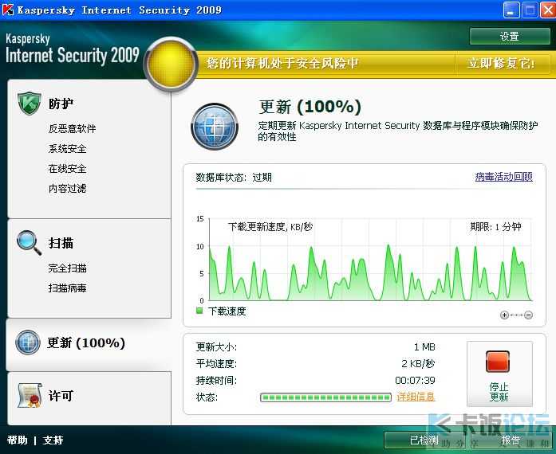This screenshot has width=556, height=454.
Task: Click the green 下载速度 legend square
Action: pyautogui.click(x=199, y=311)
